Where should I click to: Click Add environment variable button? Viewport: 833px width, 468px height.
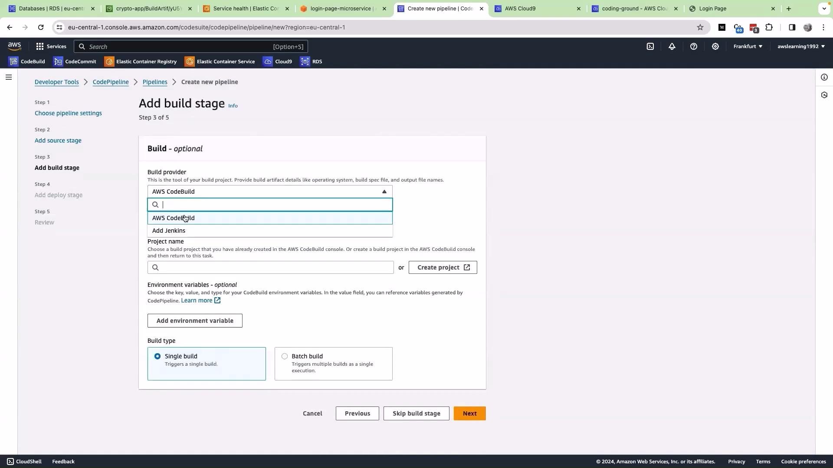[x=195, y=321]
